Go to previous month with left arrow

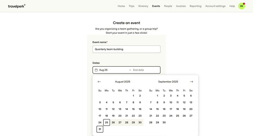99,82
